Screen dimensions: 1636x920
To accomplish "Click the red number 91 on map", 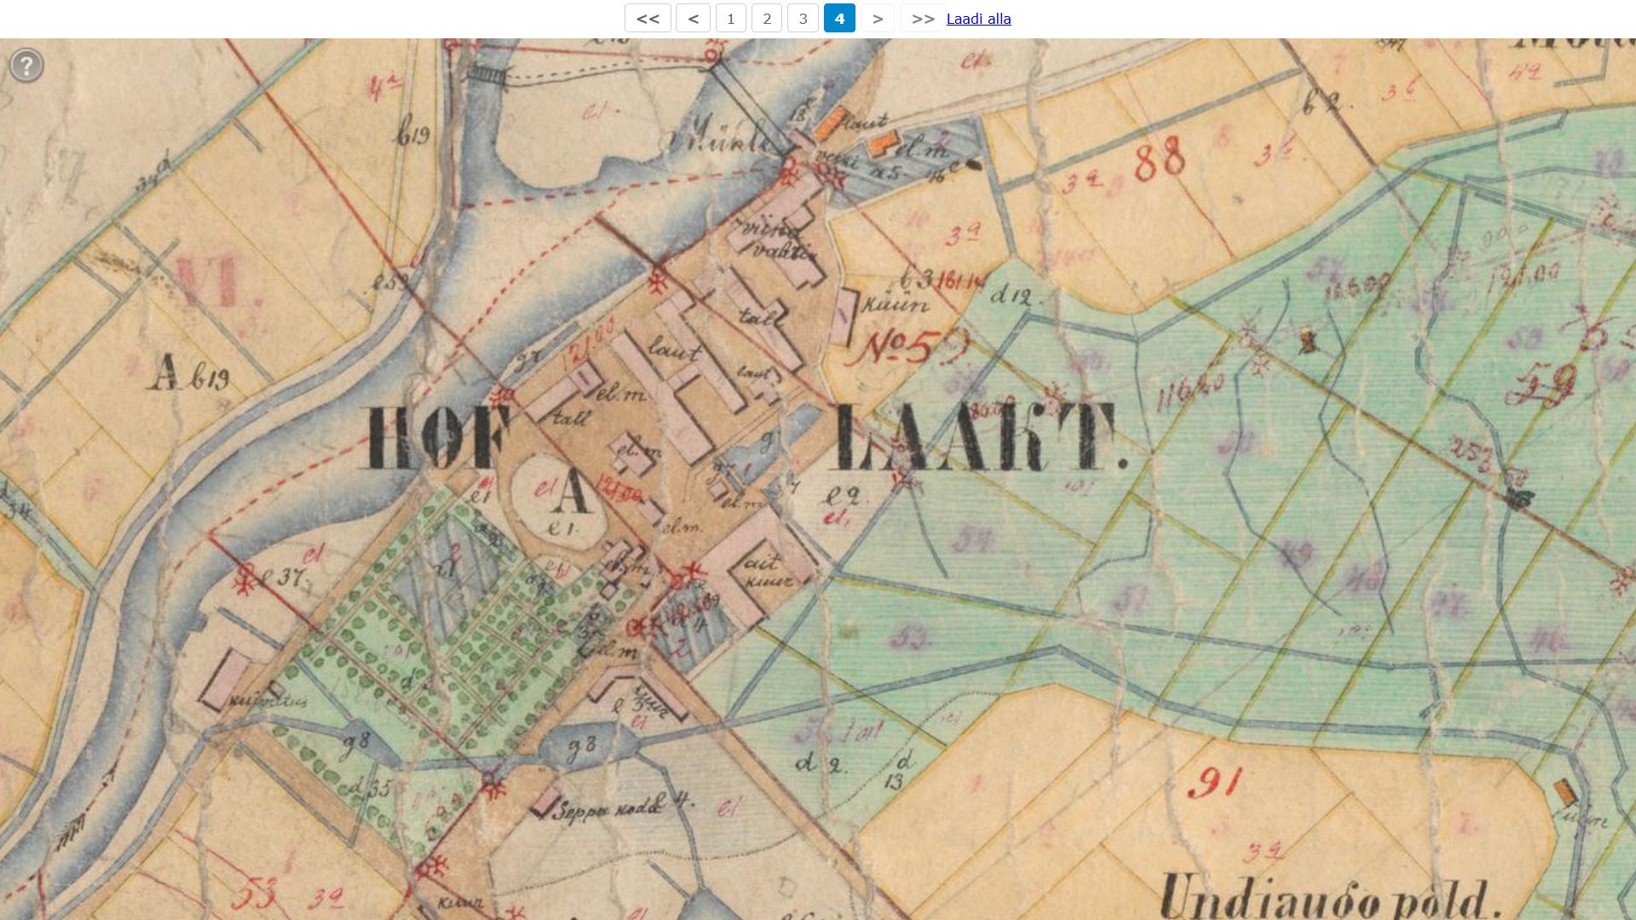I will (x=1213, y=782).
